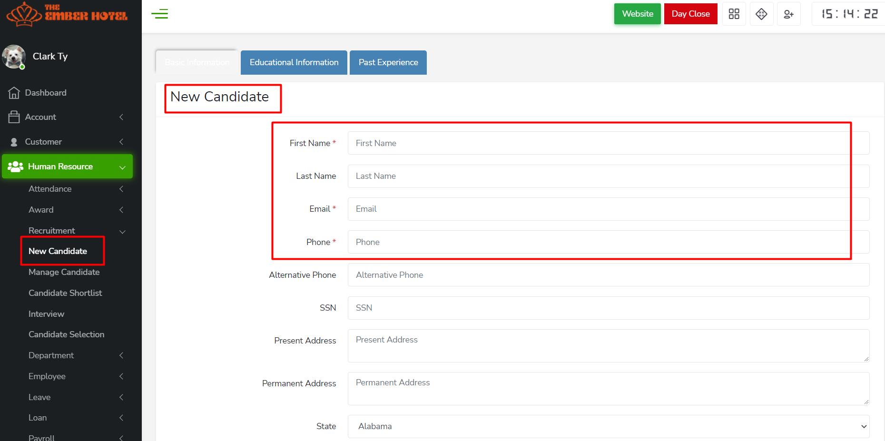This screenshot has height=441, width=885.
Task: Open Manage Candidate in sidebar
Action: click(x=64, y=272)
